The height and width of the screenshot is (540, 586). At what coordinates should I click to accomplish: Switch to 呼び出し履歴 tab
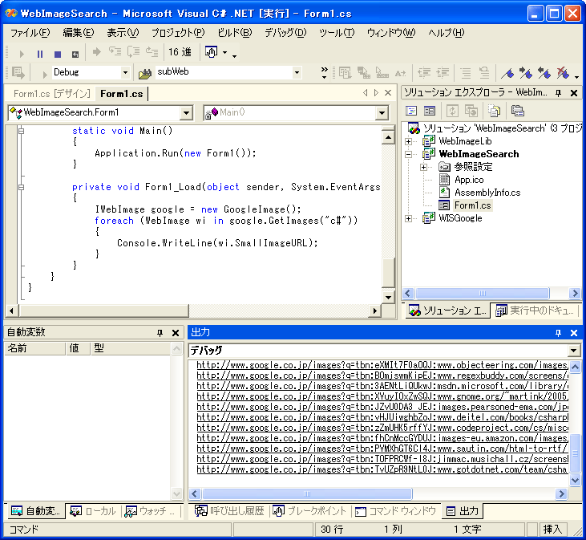[230, 511]
